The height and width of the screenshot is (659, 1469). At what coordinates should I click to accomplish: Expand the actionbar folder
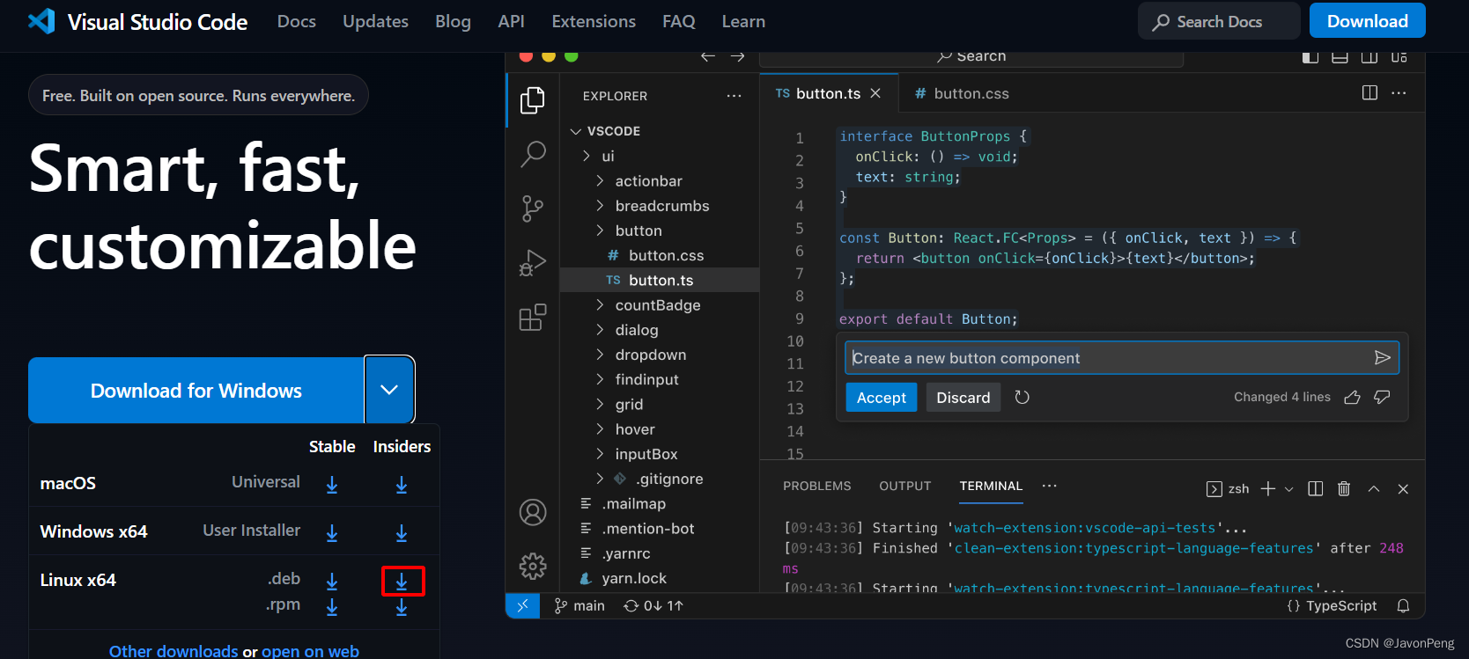pyautogui.click(x=601, y=180)
